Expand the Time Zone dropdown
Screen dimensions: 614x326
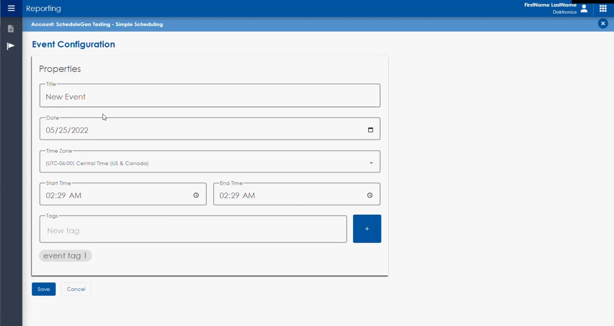[371, 163]
